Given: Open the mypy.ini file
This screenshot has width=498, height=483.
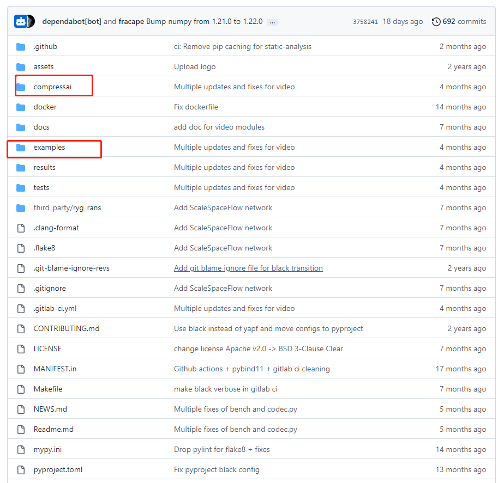Looking at the screenshot, I should (x=47, y=450).
